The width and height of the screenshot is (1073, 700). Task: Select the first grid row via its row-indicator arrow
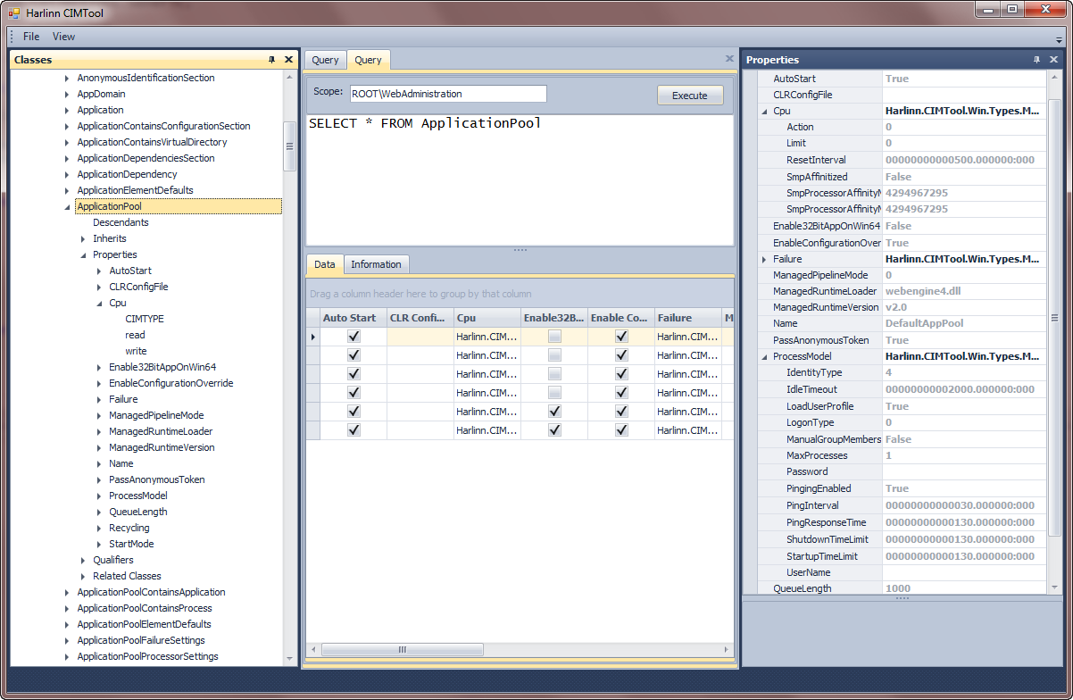(x=312, y=337)
